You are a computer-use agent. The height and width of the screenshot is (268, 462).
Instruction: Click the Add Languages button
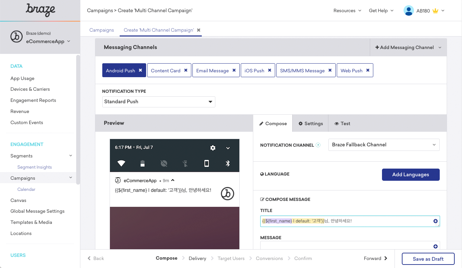click(x=411, y=175)
